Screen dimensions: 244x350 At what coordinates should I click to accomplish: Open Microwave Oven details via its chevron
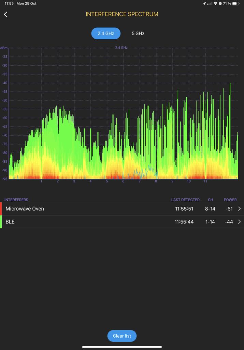coord(239,209)
